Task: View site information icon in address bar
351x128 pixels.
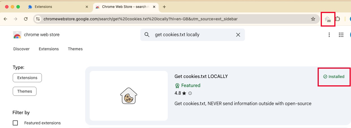Action: point(38,19)
